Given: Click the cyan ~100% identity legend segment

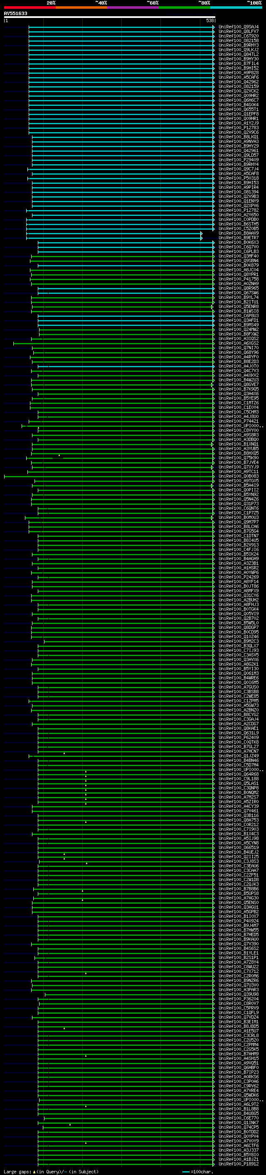Looking at the screenshot, I should pyautogui.click(x=236, y=8).
